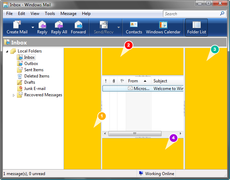This screenshot has height=180, width=230.
Task: Open the File menu
Action: 9,14
